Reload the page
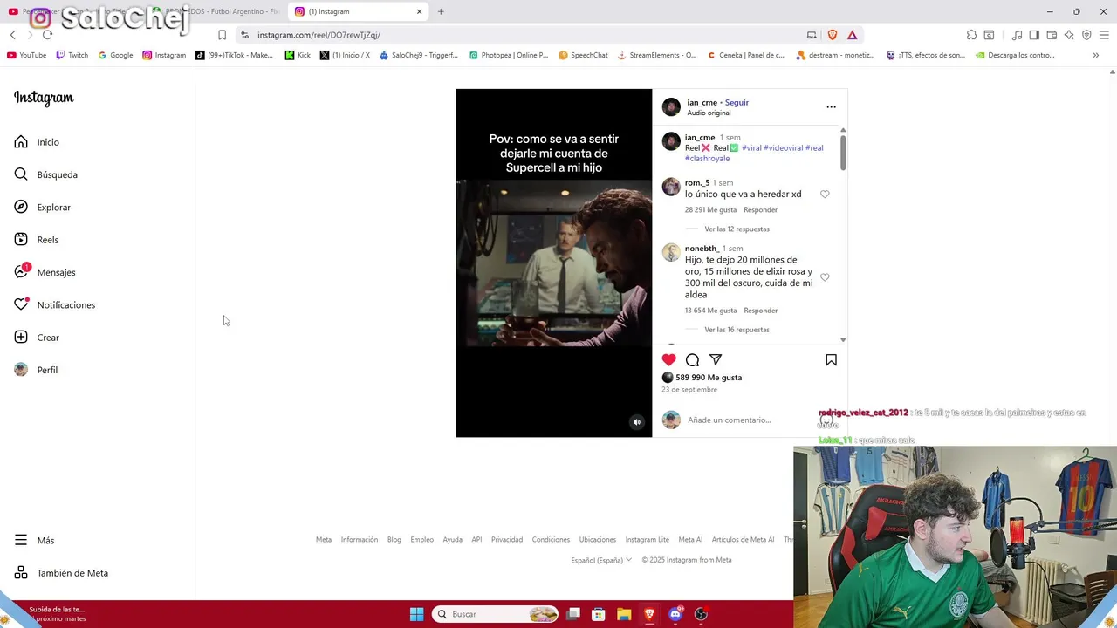The width and height of the screenshot is (1117, 628). pos(47,35)
